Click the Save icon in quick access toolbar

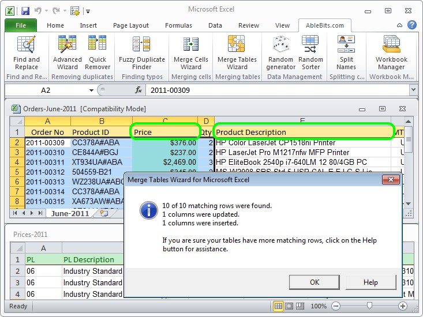(x=25, y=11)
